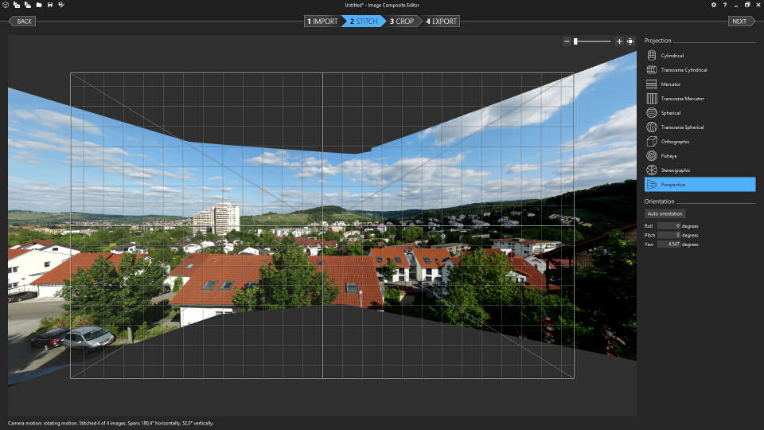Apply the Fisheye projection
764x430 pixels.
[x=668, y=156]
